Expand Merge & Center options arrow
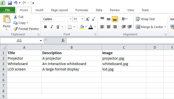This screenshot has height=99, width=174. [x=165, y=27]
